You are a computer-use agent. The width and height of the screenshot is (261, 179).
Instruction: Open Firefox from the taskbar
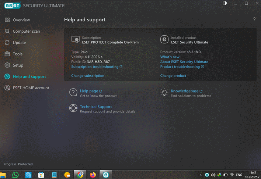93,175
